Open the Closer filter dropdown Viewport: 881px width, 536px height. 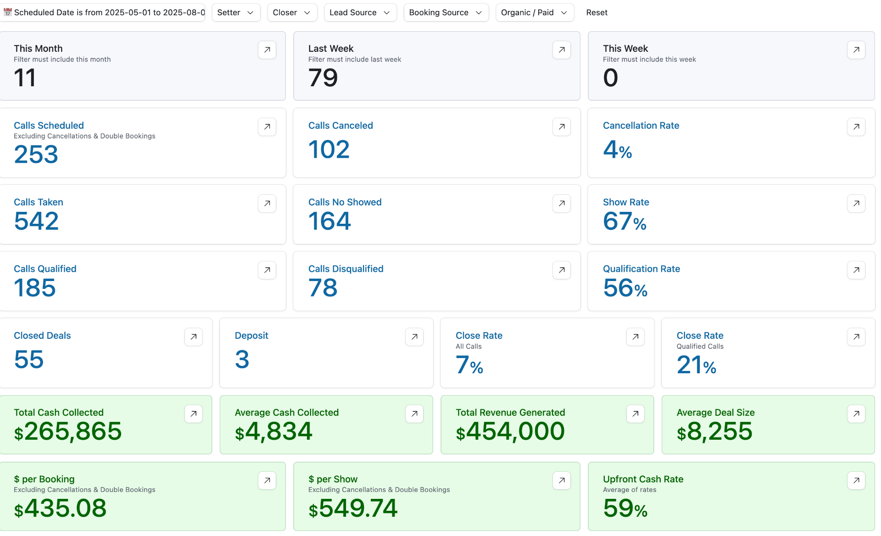pyautogui.click(x=292, y=12)
